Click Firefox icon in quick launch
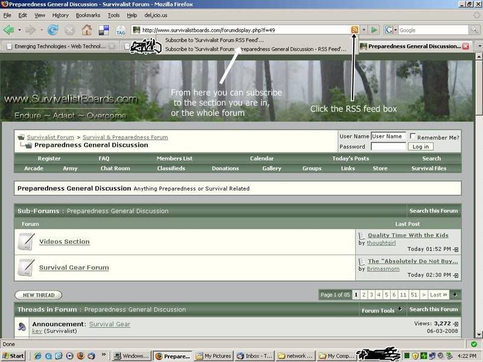 click(x=81, y=356)
